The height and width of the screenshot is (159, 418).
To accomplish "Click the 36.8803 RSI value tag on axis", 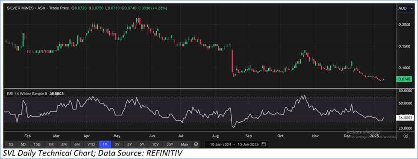I will coord(405,117).
